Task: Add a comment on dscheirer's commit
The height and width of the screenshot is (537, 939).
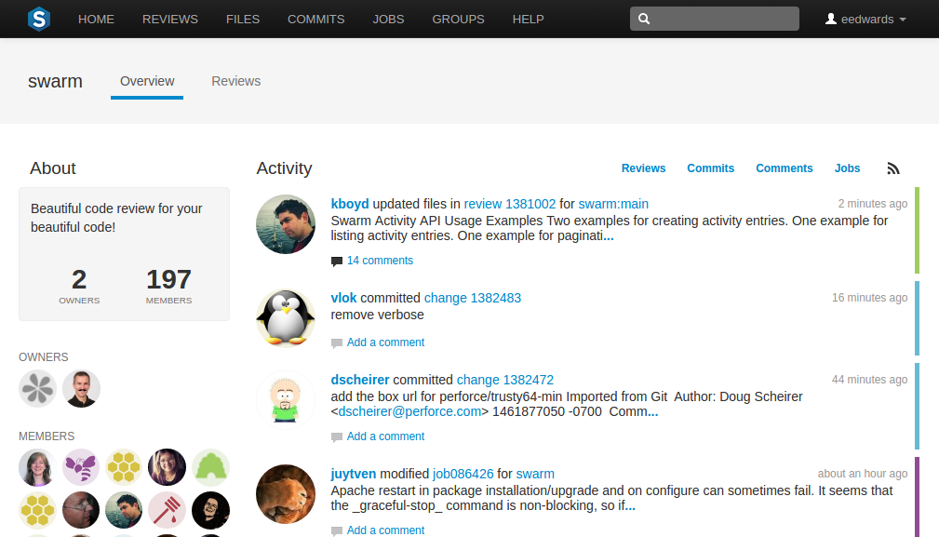Action: (385, 436)
